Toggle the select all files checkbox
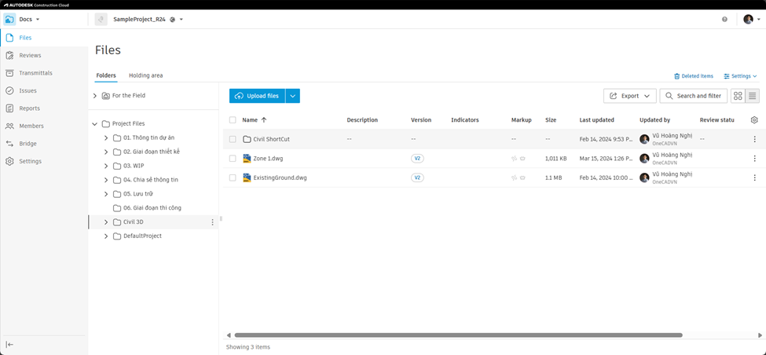 (233, 119)
